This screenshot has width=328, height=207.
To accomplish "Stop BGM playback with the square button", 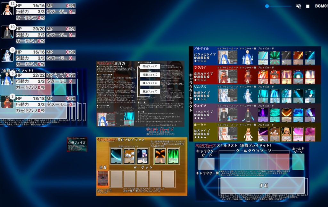I will coord(308,6).
